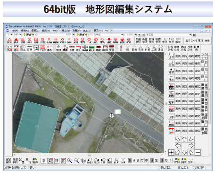Select the hollow red triangle point symbol

(9, 41)
